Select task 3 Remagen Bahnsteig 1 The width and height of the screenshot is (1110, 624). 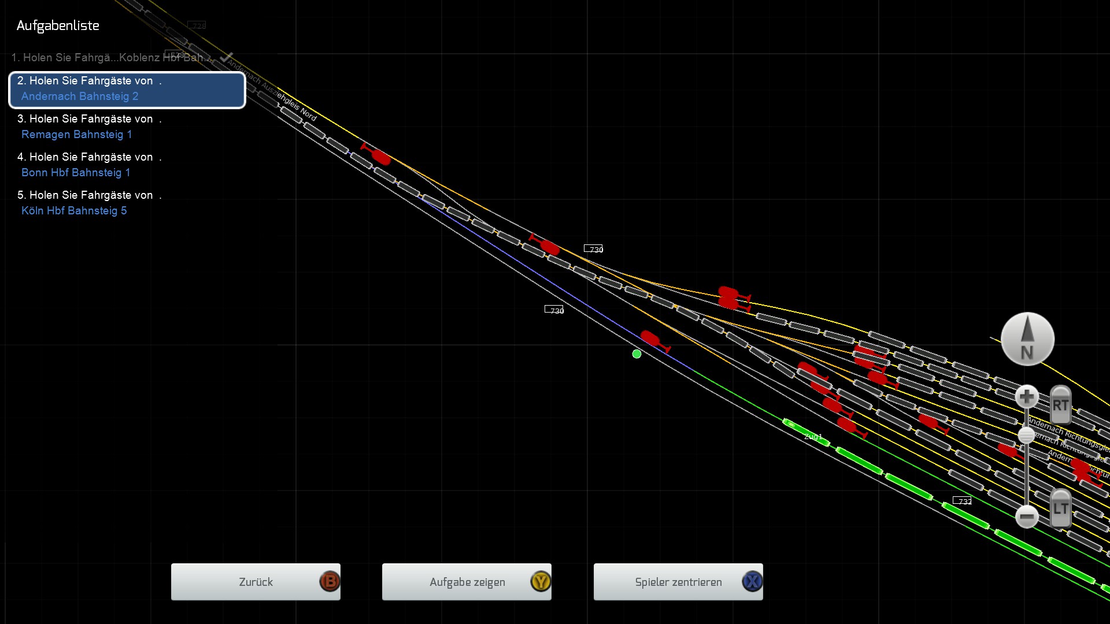click(90, 127)
